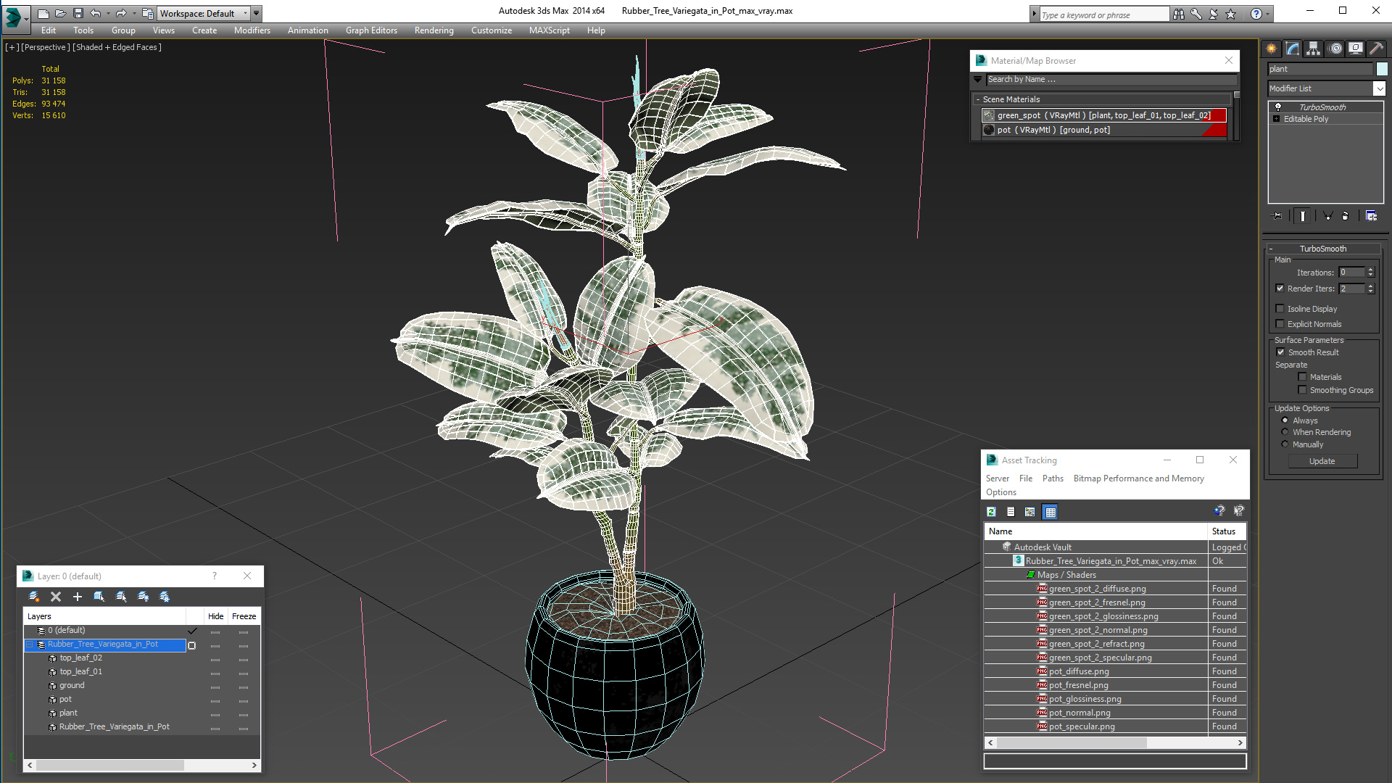
Task: Click Remove modifier trash icon
Action: [1346, 216]
